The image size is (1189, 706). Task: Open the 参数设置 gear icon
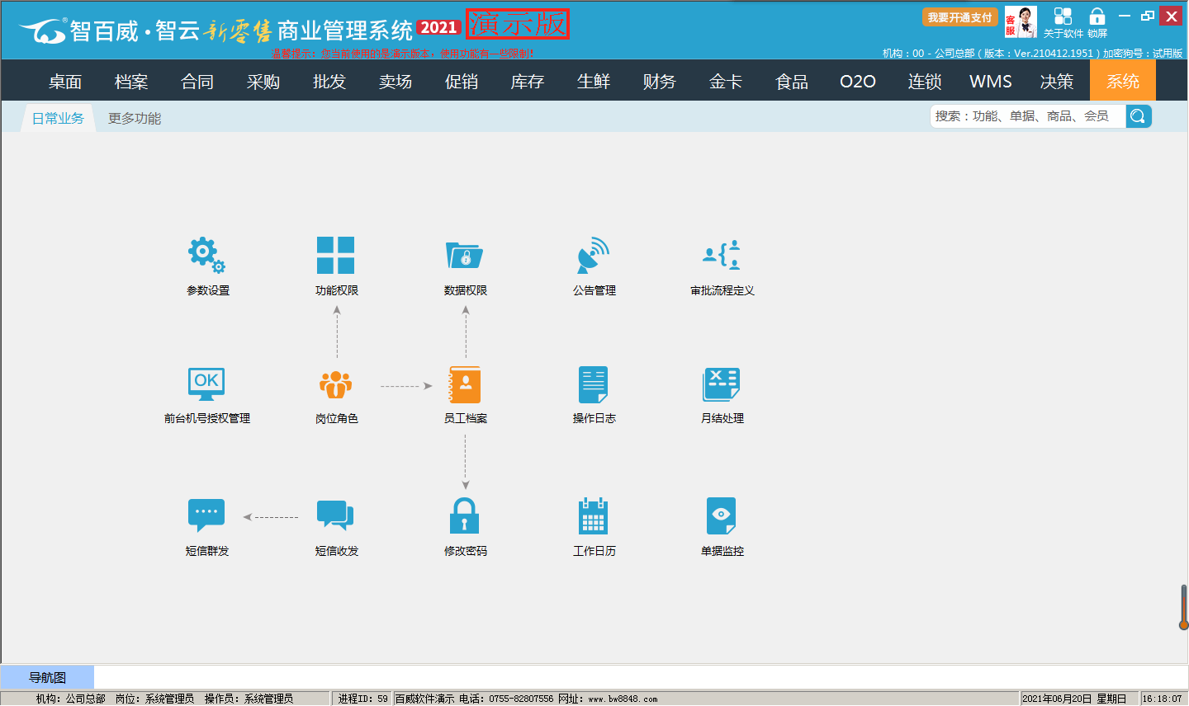click(206, 256)
